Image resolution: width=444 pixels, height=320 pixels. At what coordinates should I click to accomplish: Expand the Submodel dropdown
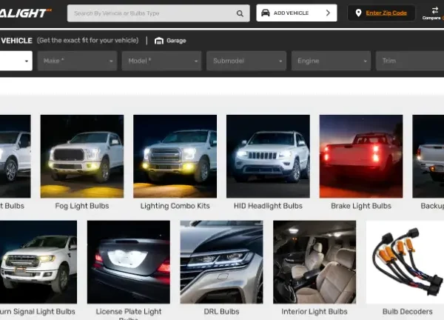[246, 61]
